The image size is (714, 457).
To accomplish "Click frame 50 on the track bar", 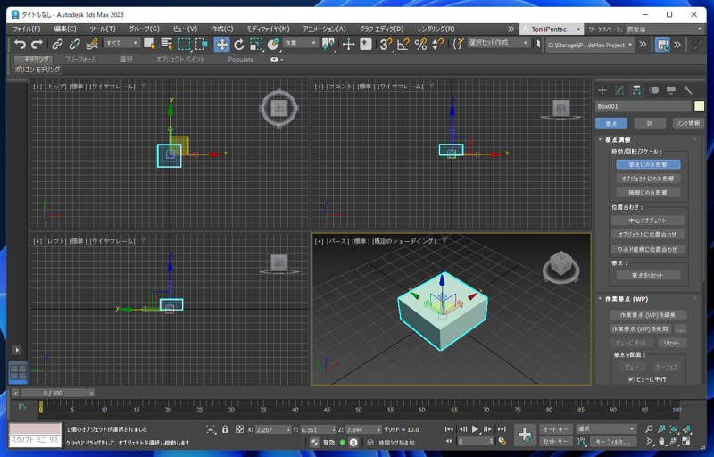I will pos(359,409).
